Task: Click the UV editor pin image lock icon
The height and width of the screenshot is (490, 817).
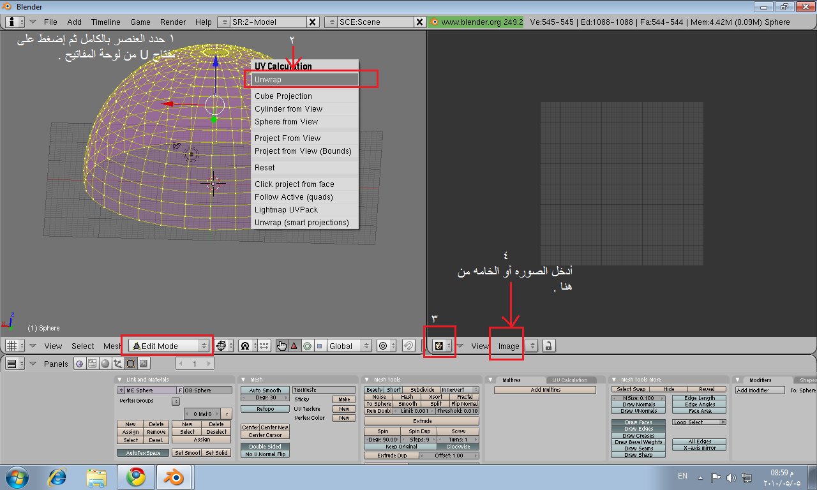Action: (548, 346)
